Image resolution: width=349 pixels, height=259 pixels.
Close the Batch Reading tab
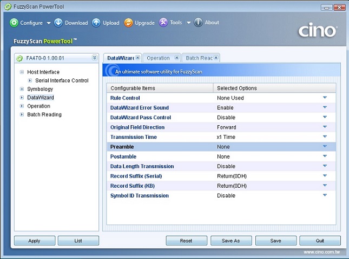tap(216, 58)
